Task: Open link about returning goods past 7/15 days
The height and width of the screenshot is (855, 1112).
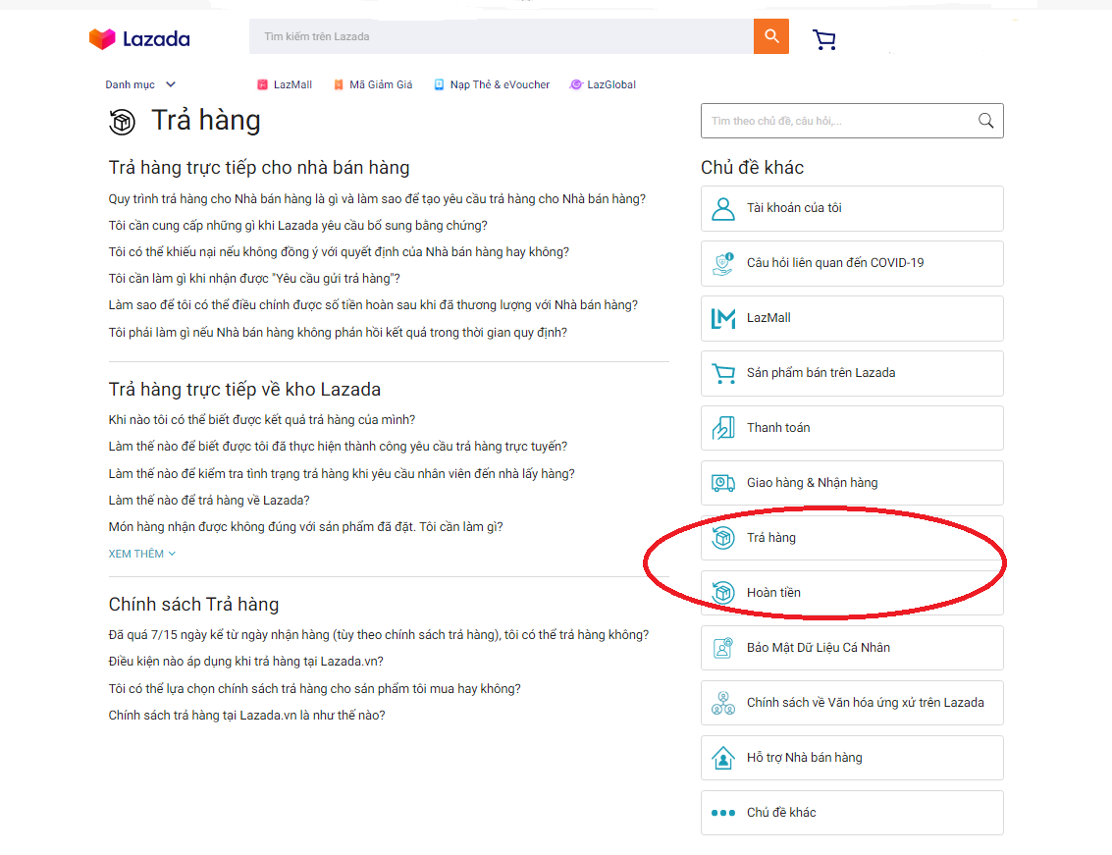Action: click(378, 634)
